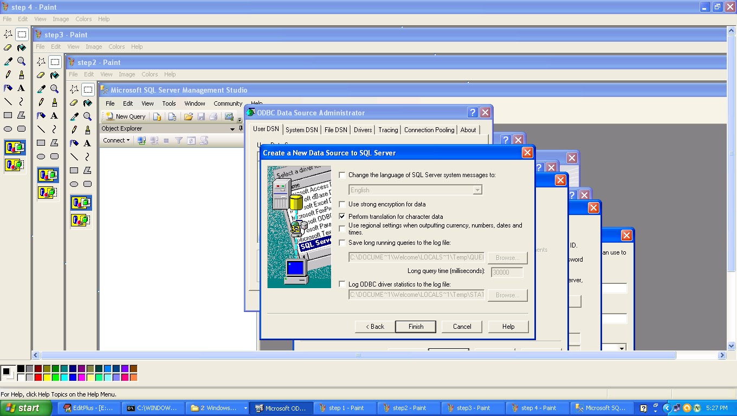Click the Help button beside Cancel
The image size is (737, 416).
508,327
